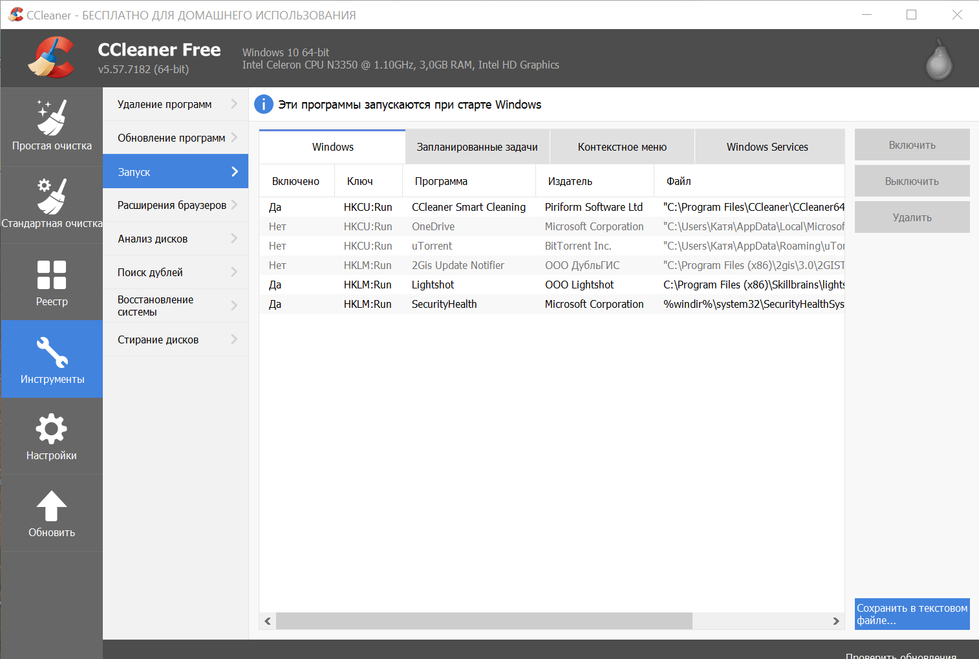This screenshot has height=659, width=979.
Task: Click the CCleaner title bar icon
Action: pyautogui.click(x=16, y=14)
